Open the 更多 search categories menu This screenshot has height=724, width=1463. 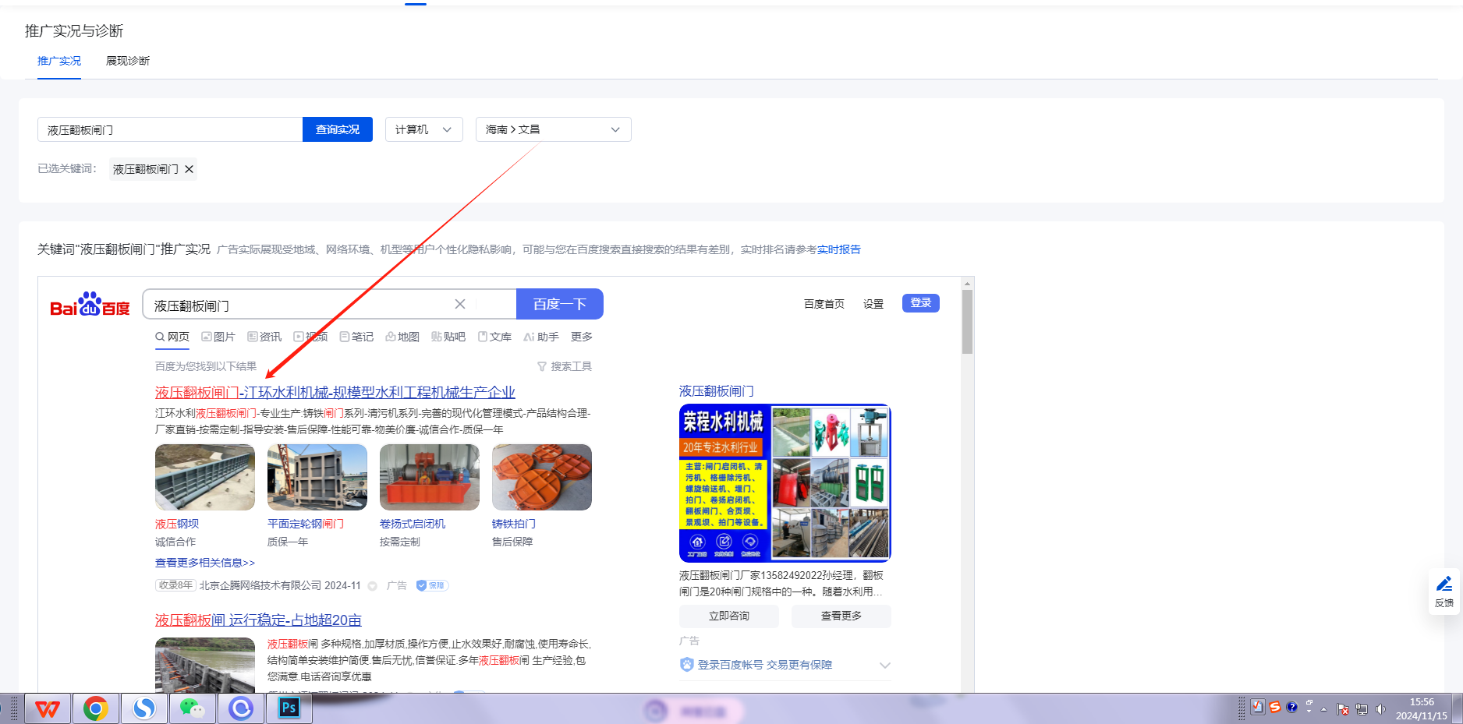582,337
